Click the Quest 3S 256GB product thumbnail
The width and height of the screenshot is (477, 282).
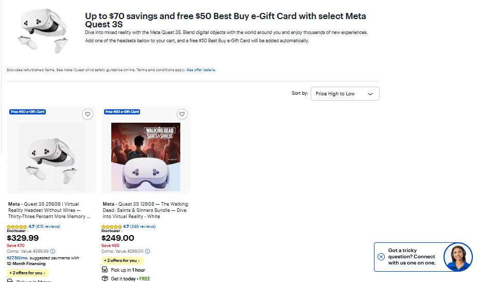(x=51, y=156)
